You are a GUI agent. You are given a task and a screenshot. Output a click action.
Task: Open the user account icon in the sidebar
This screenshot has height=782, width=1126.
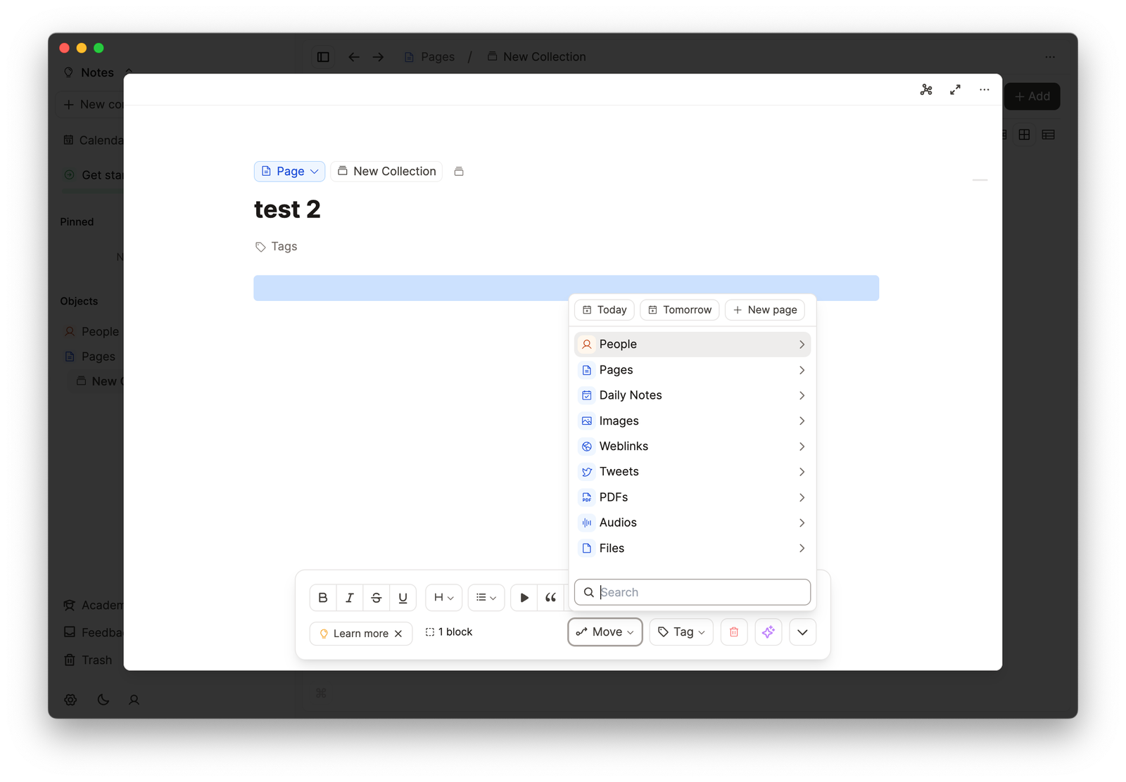tap(134, 700)
